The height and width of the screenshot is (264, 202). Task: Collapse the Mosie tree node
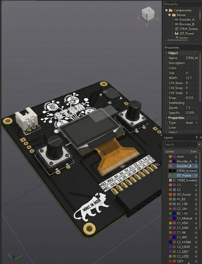pyautogui.click(x=169, y=15)
